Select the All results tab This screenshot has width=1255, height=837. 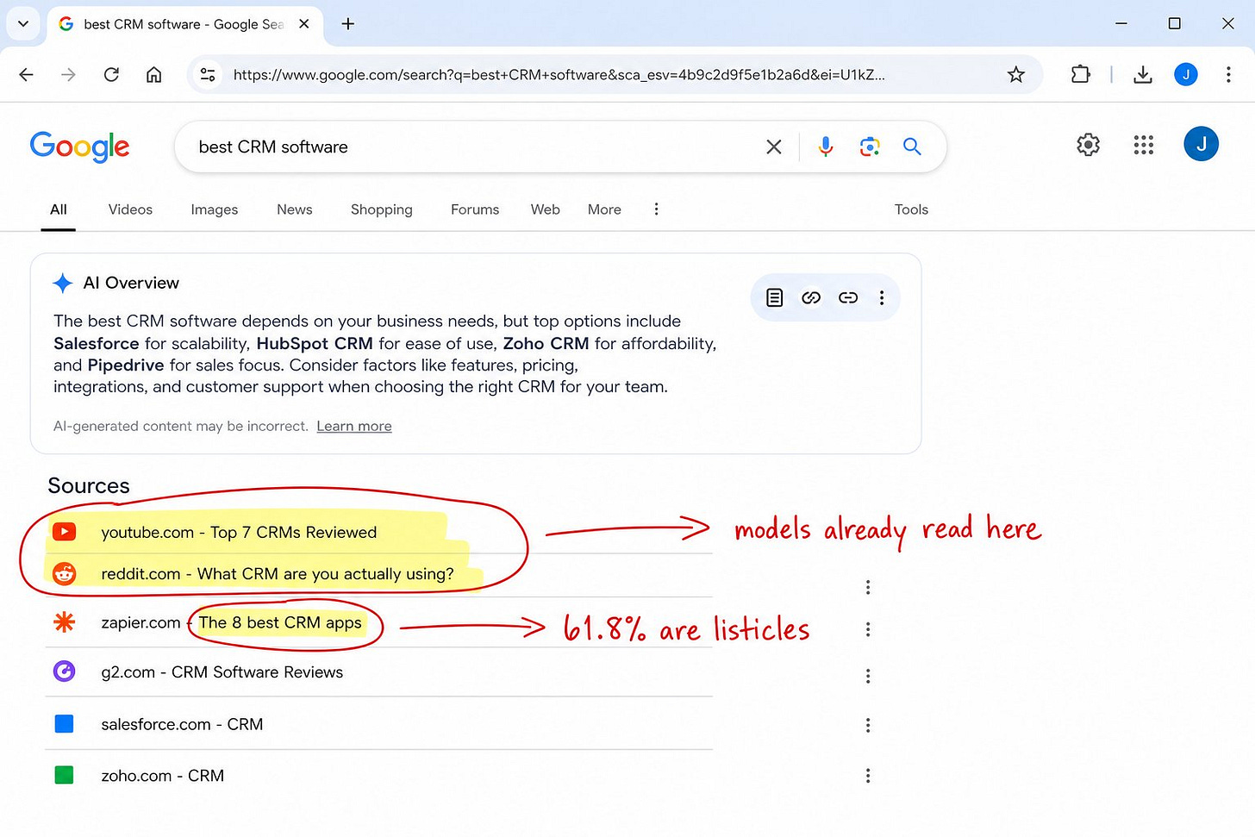(x=59, y=209)
